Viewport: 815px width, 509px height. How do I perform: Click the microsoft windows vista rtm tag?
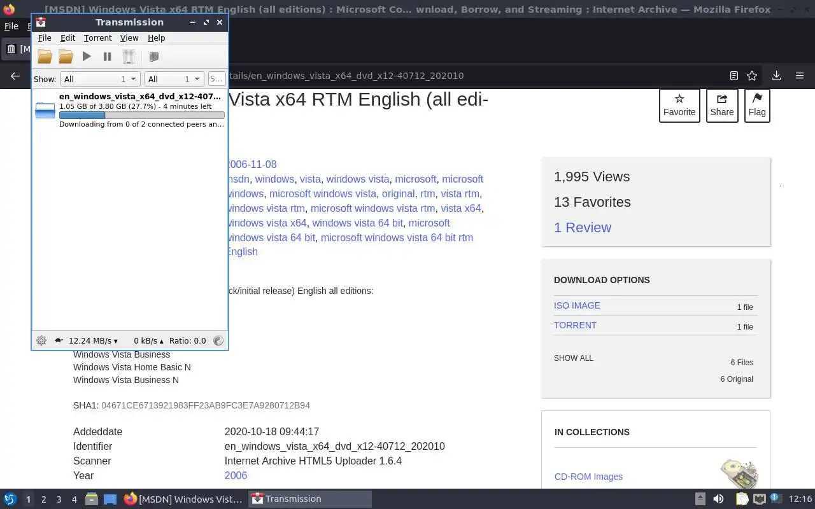[372, 208]
